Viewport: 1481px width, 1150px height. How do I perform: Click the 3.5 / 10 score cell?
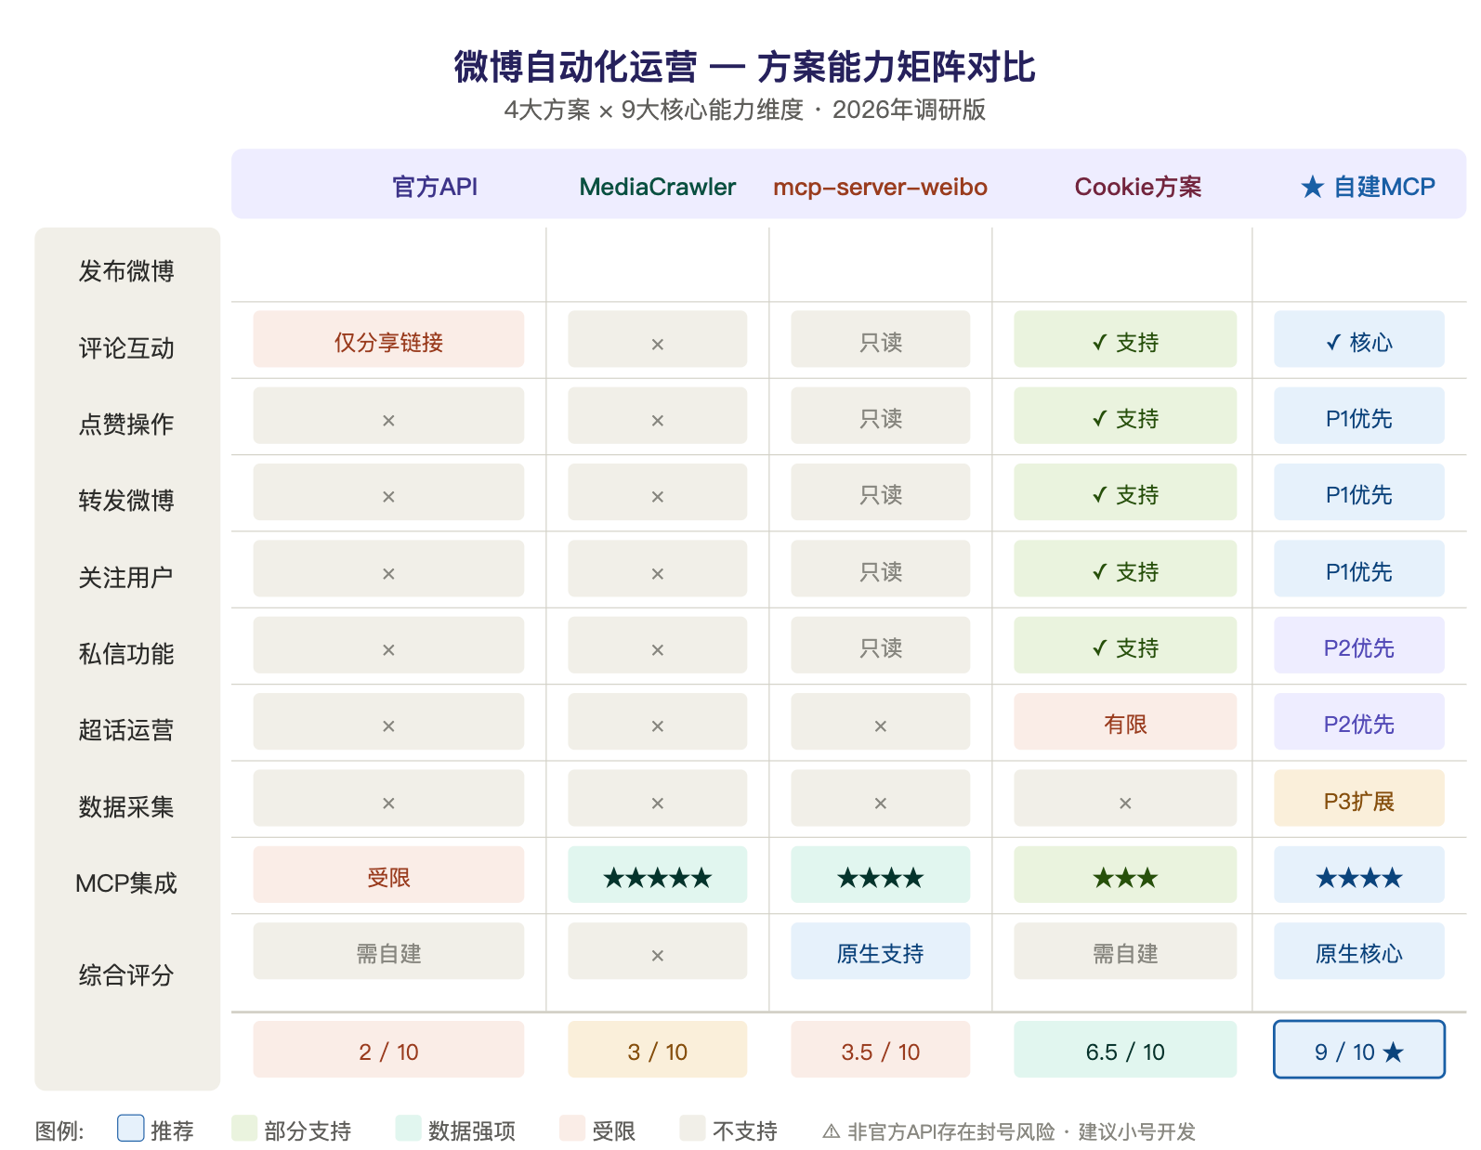click(881, 1050)
